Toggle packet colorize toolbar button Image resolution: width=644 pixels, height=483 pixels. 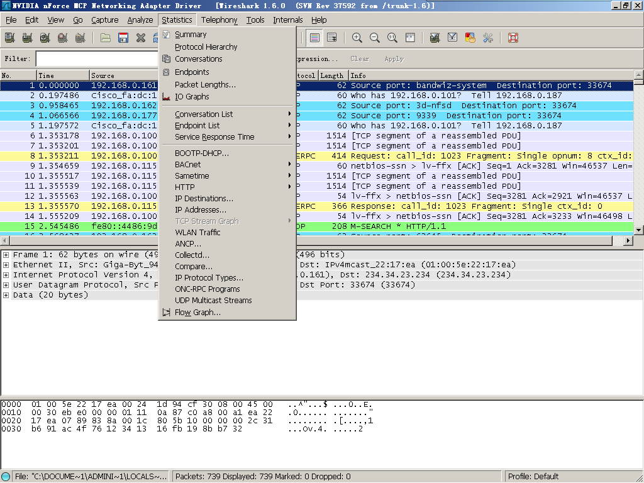pyautogui.click(x=314, y=38)
